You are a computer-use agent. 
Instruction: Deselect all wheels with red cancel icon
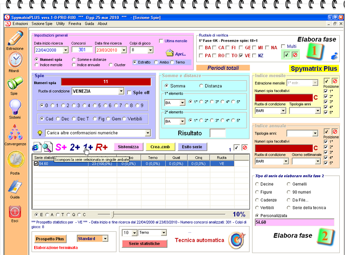click(x=295, y=55)
